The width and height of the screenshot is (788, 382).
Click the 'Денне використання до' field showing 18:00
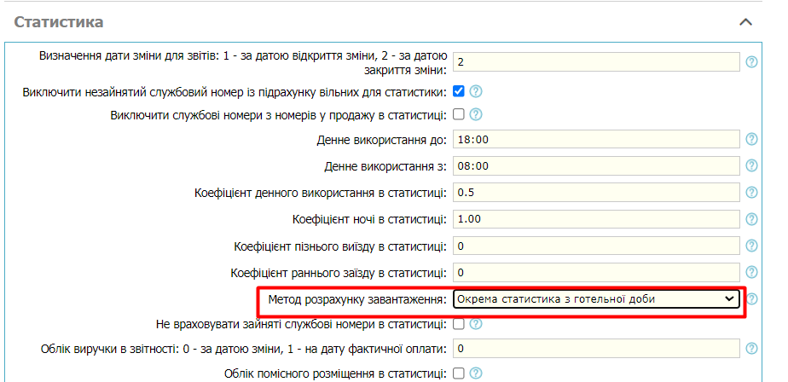tap(595, 139)
